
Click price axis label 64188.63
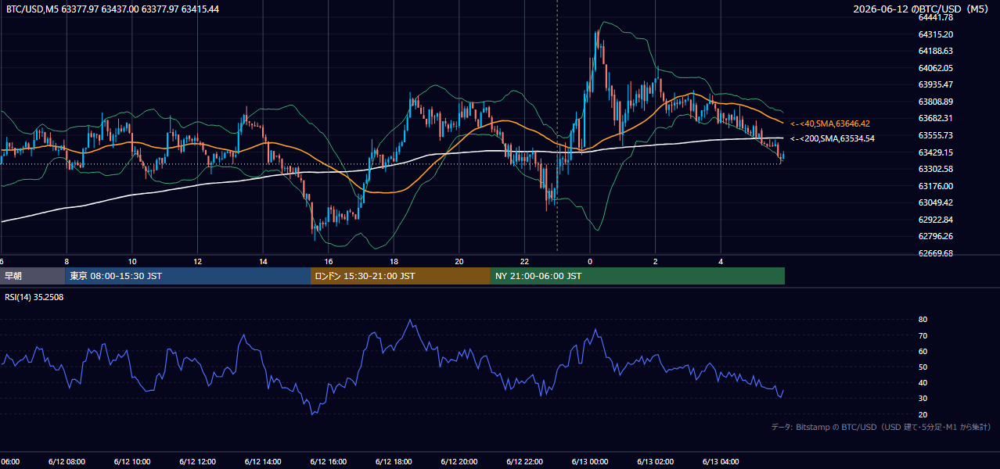[x=935, y=51]
